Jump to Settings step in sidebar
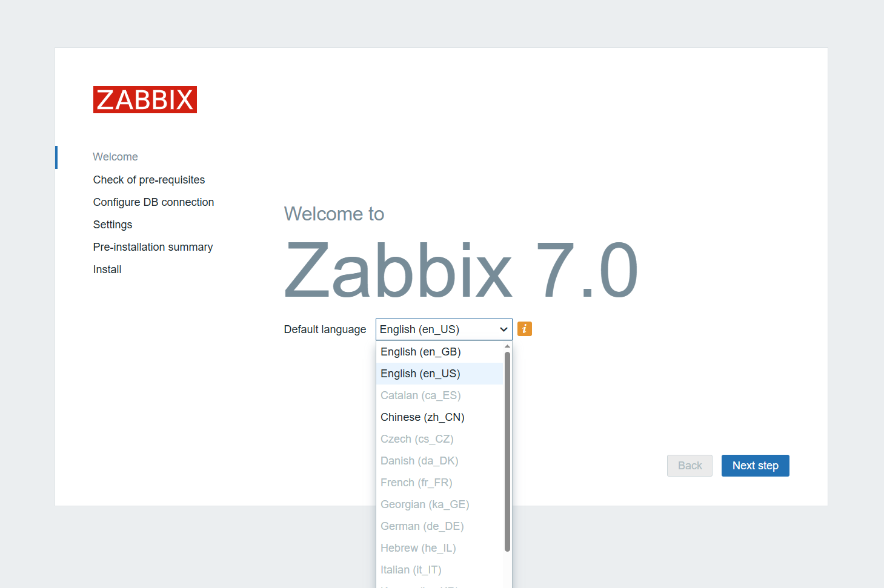The image size is (884, 588). pyautogui.click(x=113, y=225)
